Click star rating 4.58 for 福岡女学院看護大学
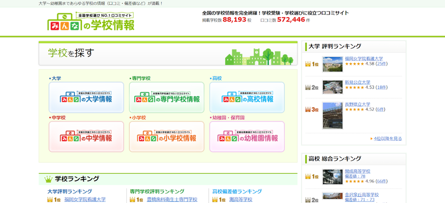 click(359, 64)
